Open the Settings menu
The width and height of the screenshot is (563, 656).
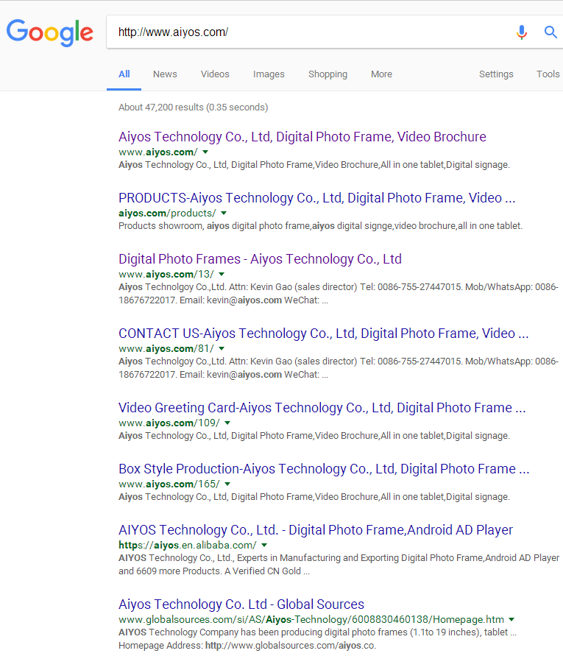coord(496,74)
